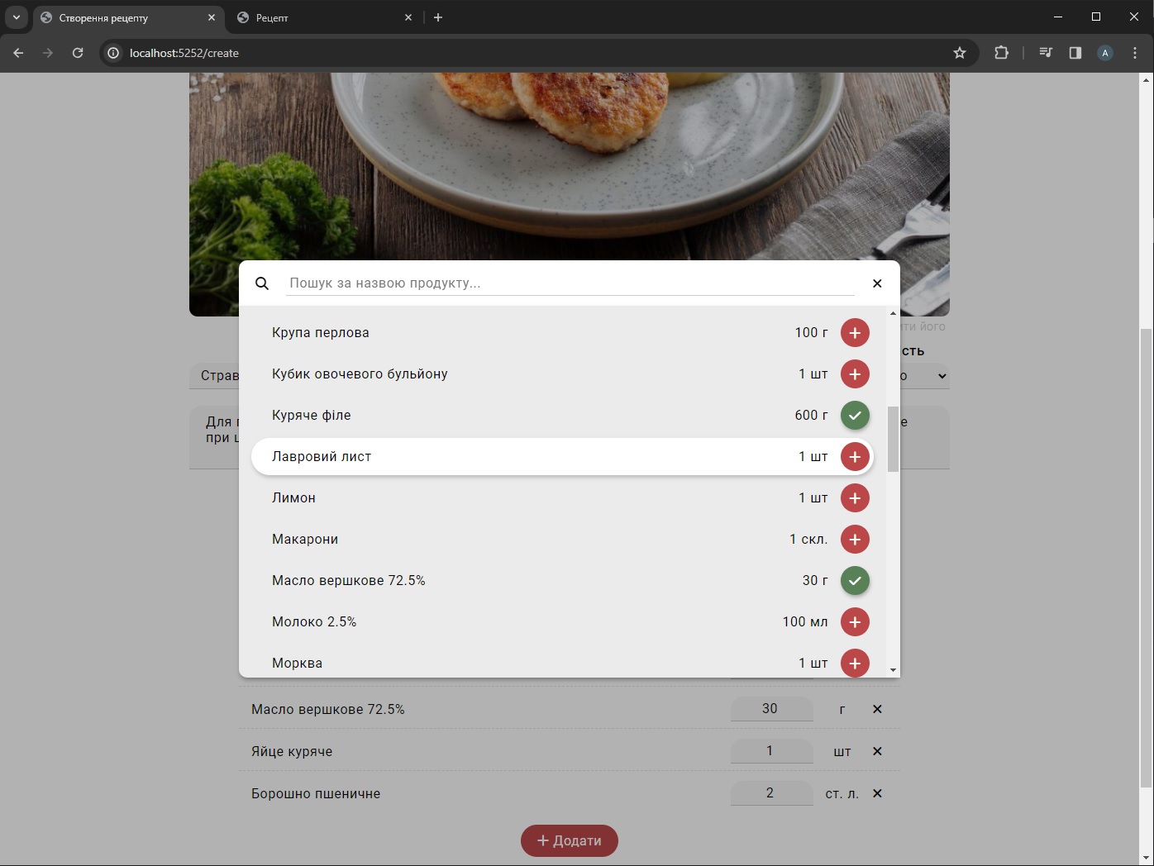Click the dialog scroll-down arrow
This screenshot has height=866, width=1154.
click(893, 670)
